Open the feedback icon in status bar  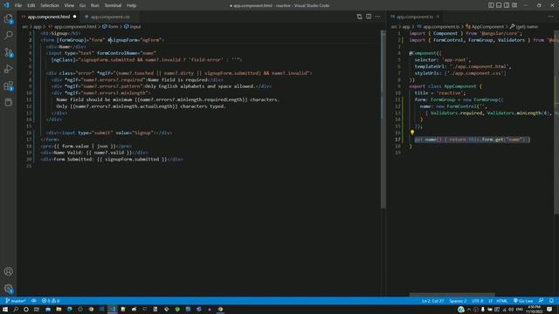point(542,301)
